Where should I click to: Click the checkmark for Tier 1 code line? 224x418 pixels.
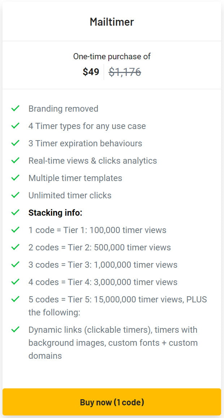[x=15, y=230]
